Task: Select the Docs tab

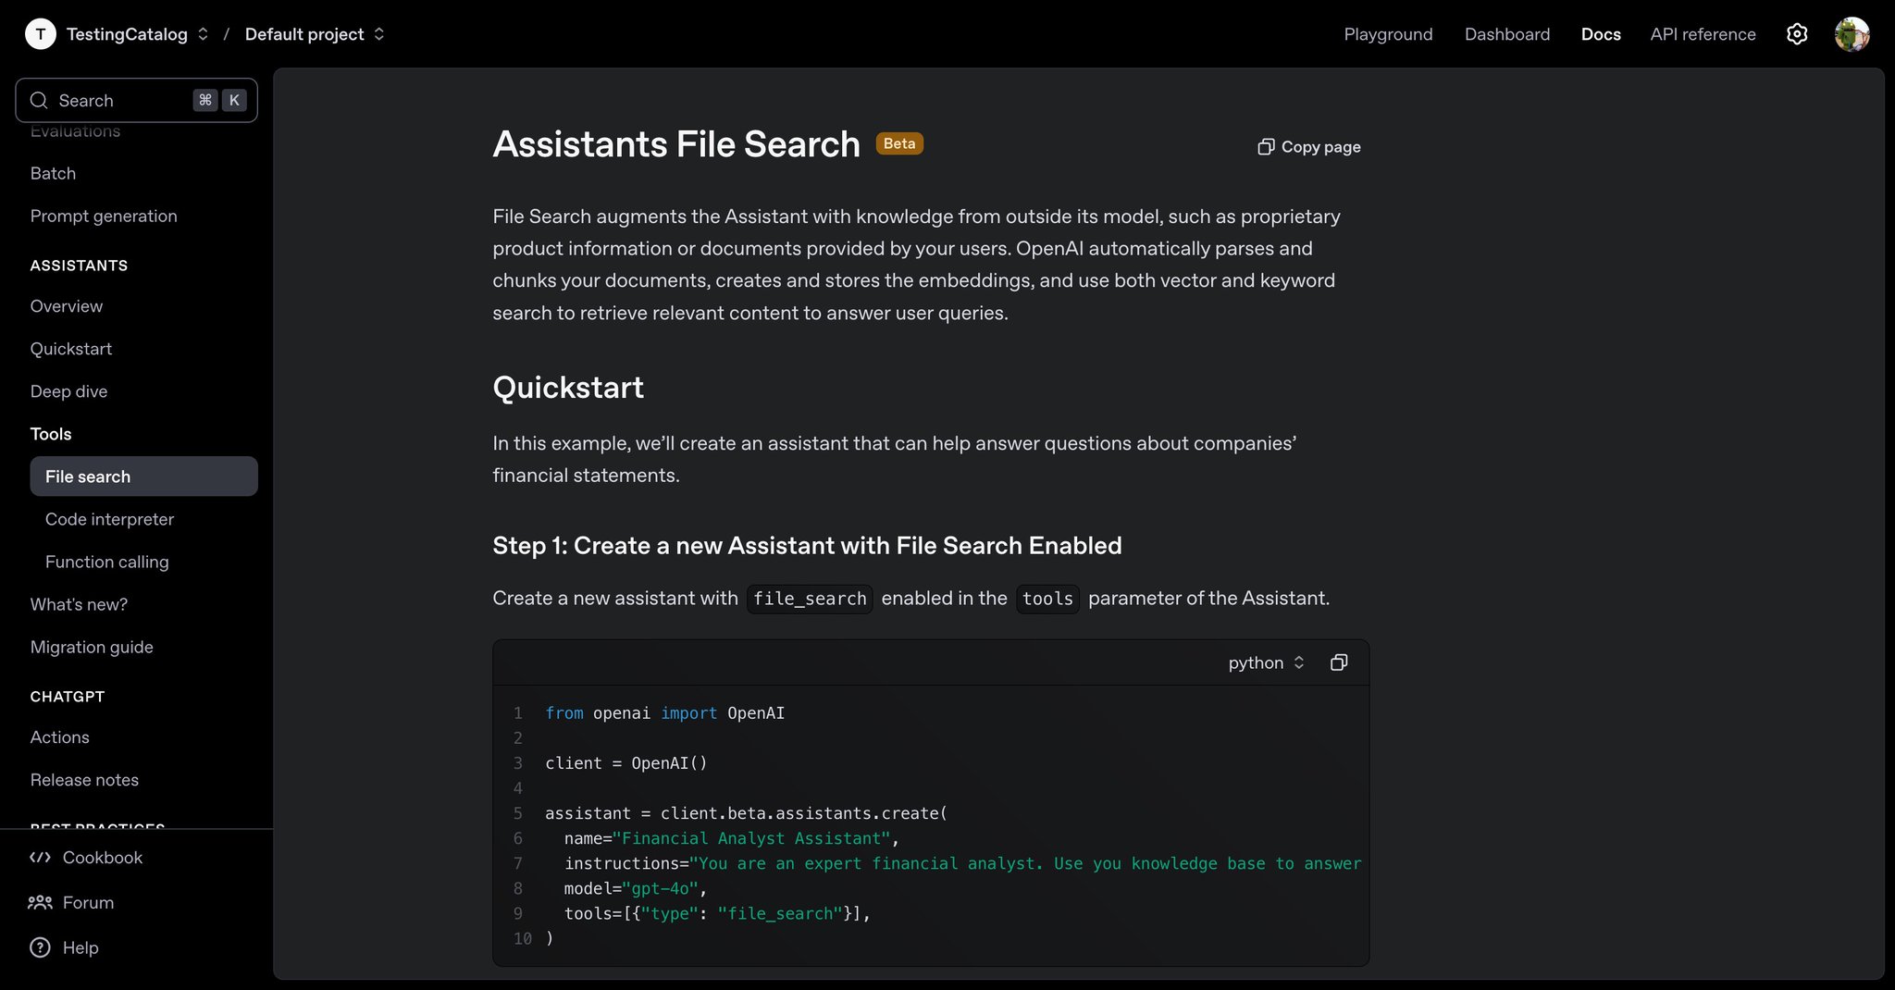Action: pyautogui.click(x=1601, y=34)
